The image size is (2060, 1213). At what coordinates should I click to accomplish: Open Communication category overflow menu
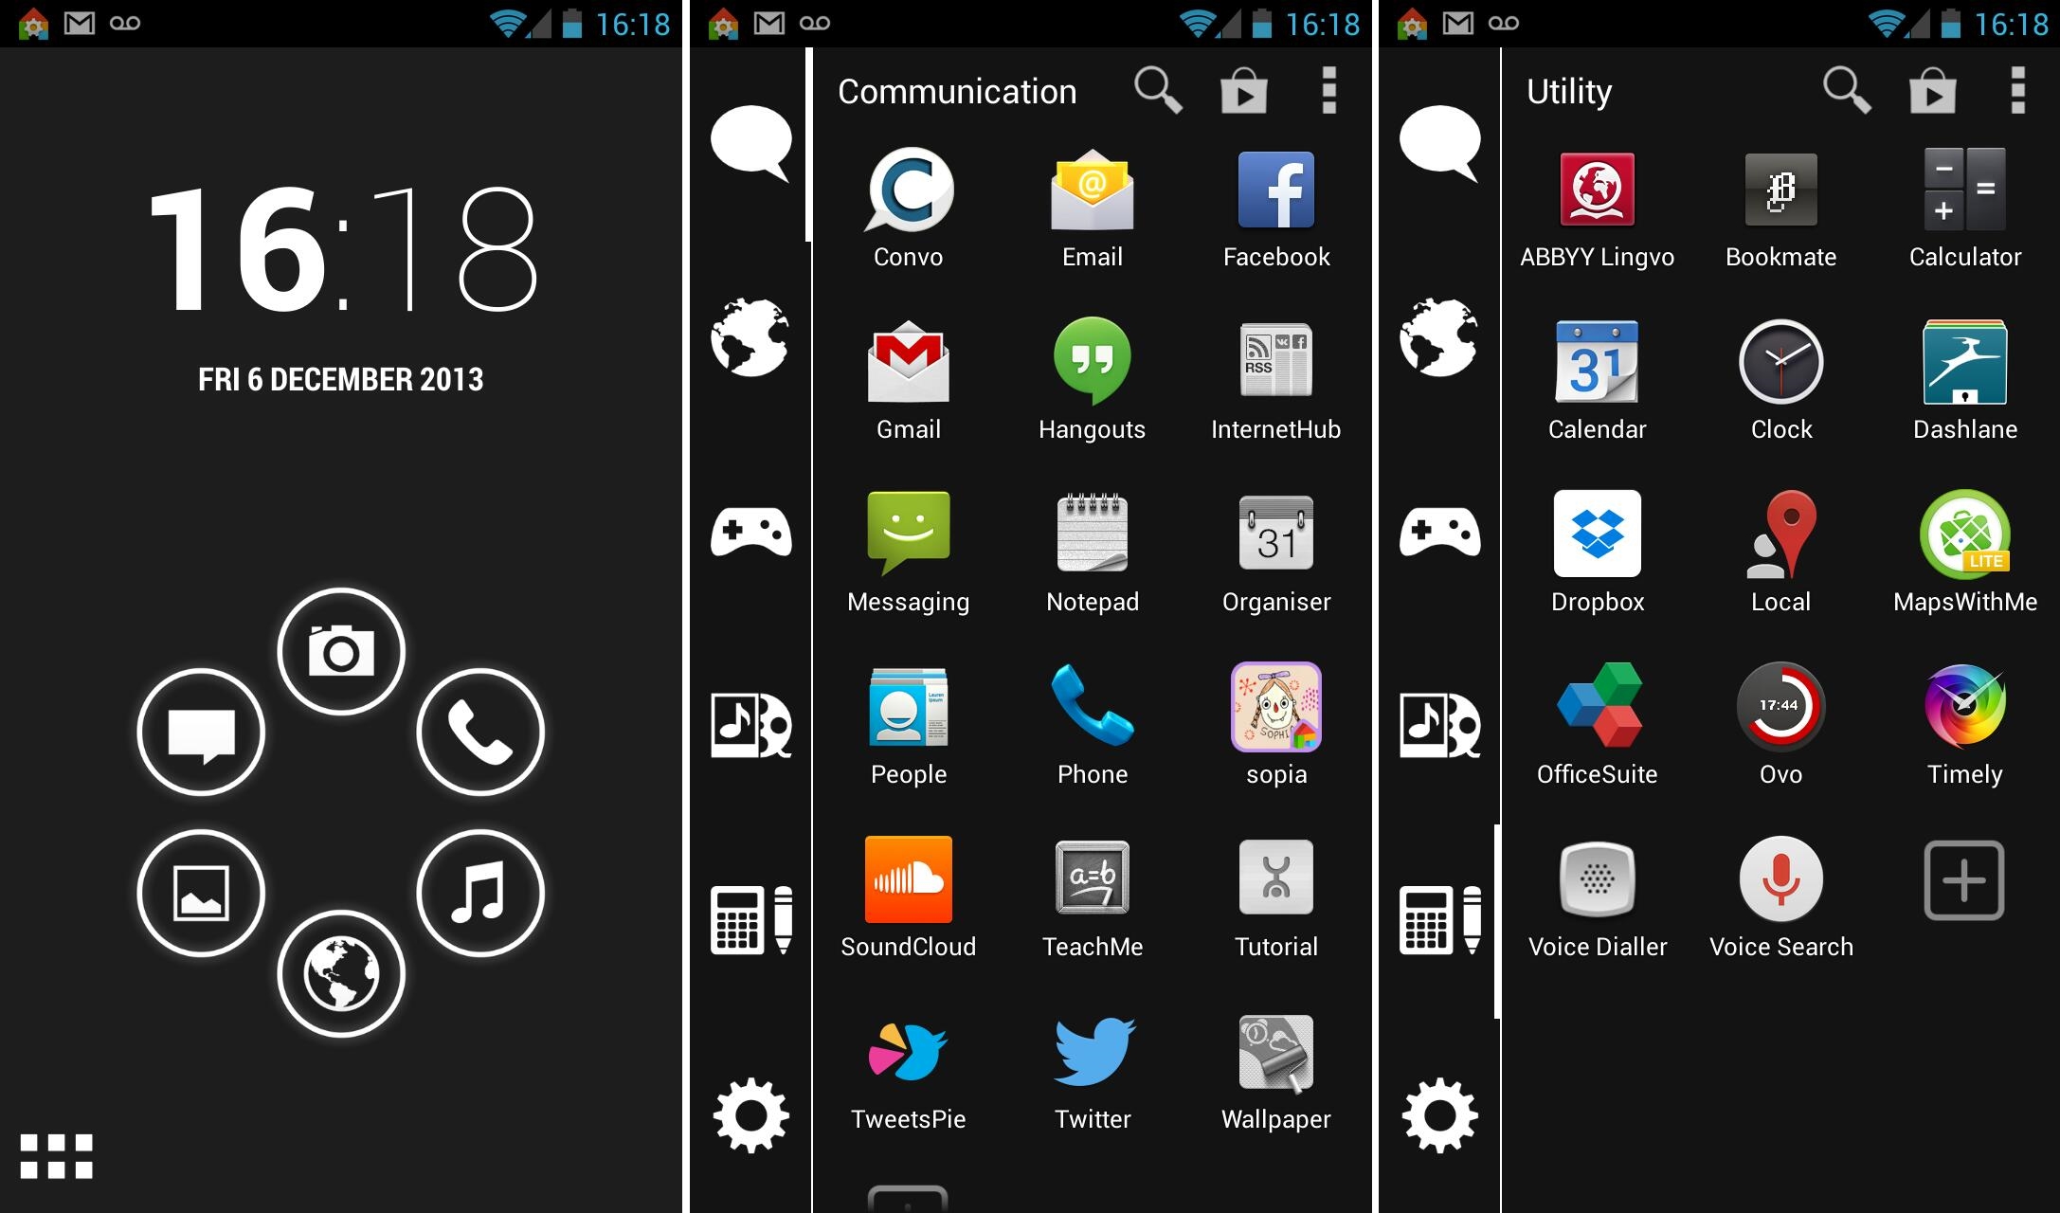pos(1329,89)
